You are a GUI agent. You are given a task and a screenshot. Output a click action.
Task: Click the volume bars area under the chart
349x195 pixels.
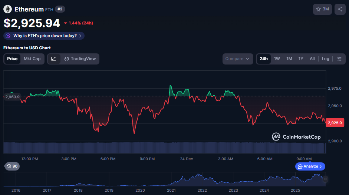[164, 148]
